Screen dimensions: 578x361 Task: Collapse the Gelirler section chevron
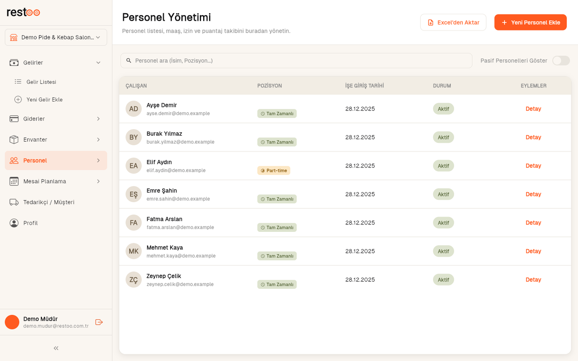click(x=98, y=63)
